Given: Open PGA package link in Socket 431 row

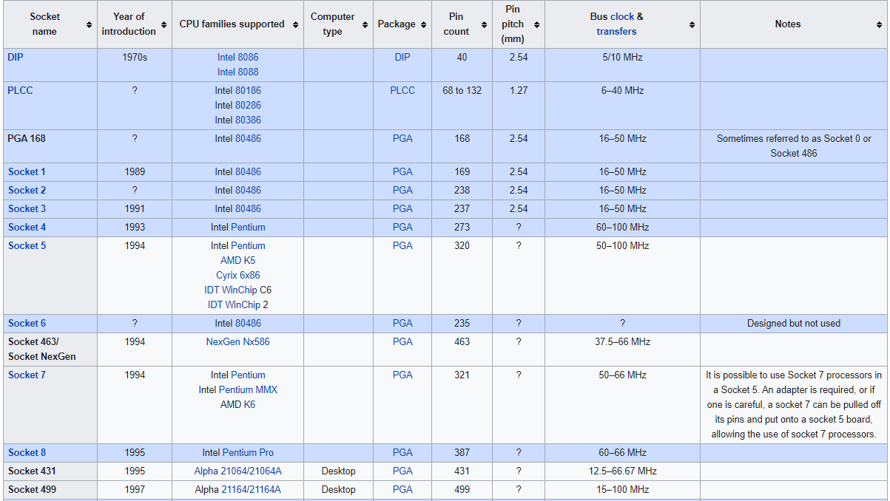Looking at the screenshot, I should 402,471.
